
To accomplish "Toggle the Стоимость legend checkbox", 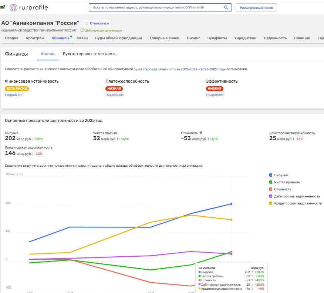I will (271, 189).
